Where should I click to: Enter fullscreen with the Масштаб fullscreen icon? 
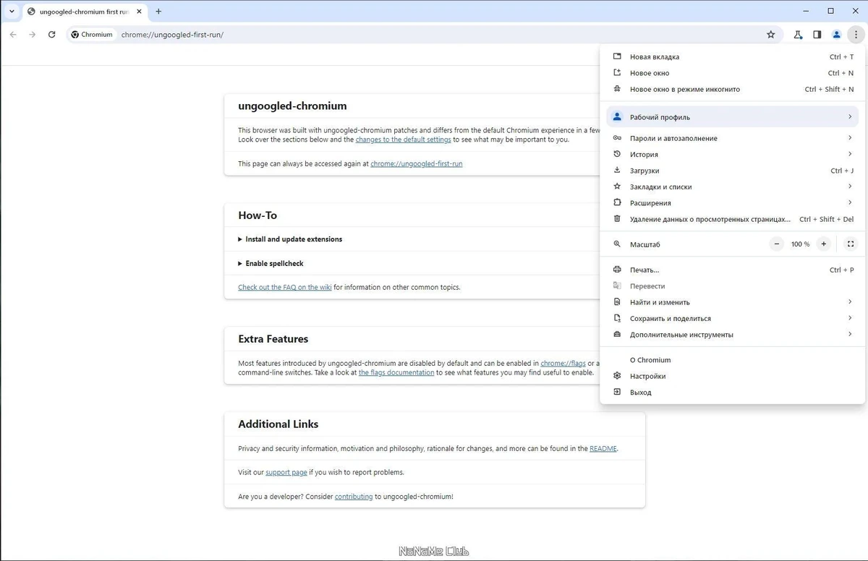[x=851, y=244]
